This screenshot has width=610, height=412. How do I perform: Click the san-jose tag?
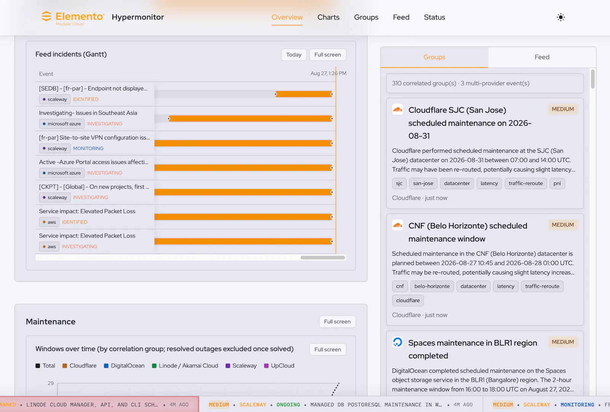423,183
